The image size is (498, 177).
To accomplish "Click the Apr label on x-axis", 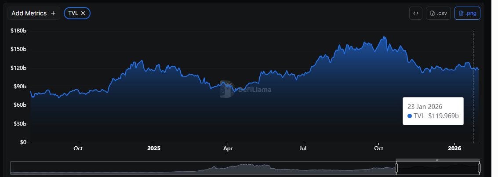I will click(228, 148).
